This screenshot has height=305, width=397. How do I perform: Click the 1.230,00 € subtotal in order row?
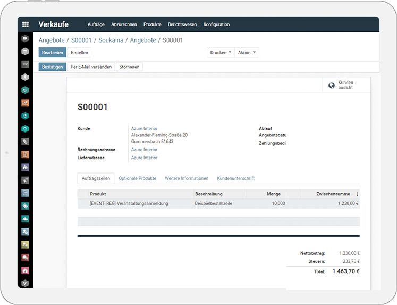(348, 203)
